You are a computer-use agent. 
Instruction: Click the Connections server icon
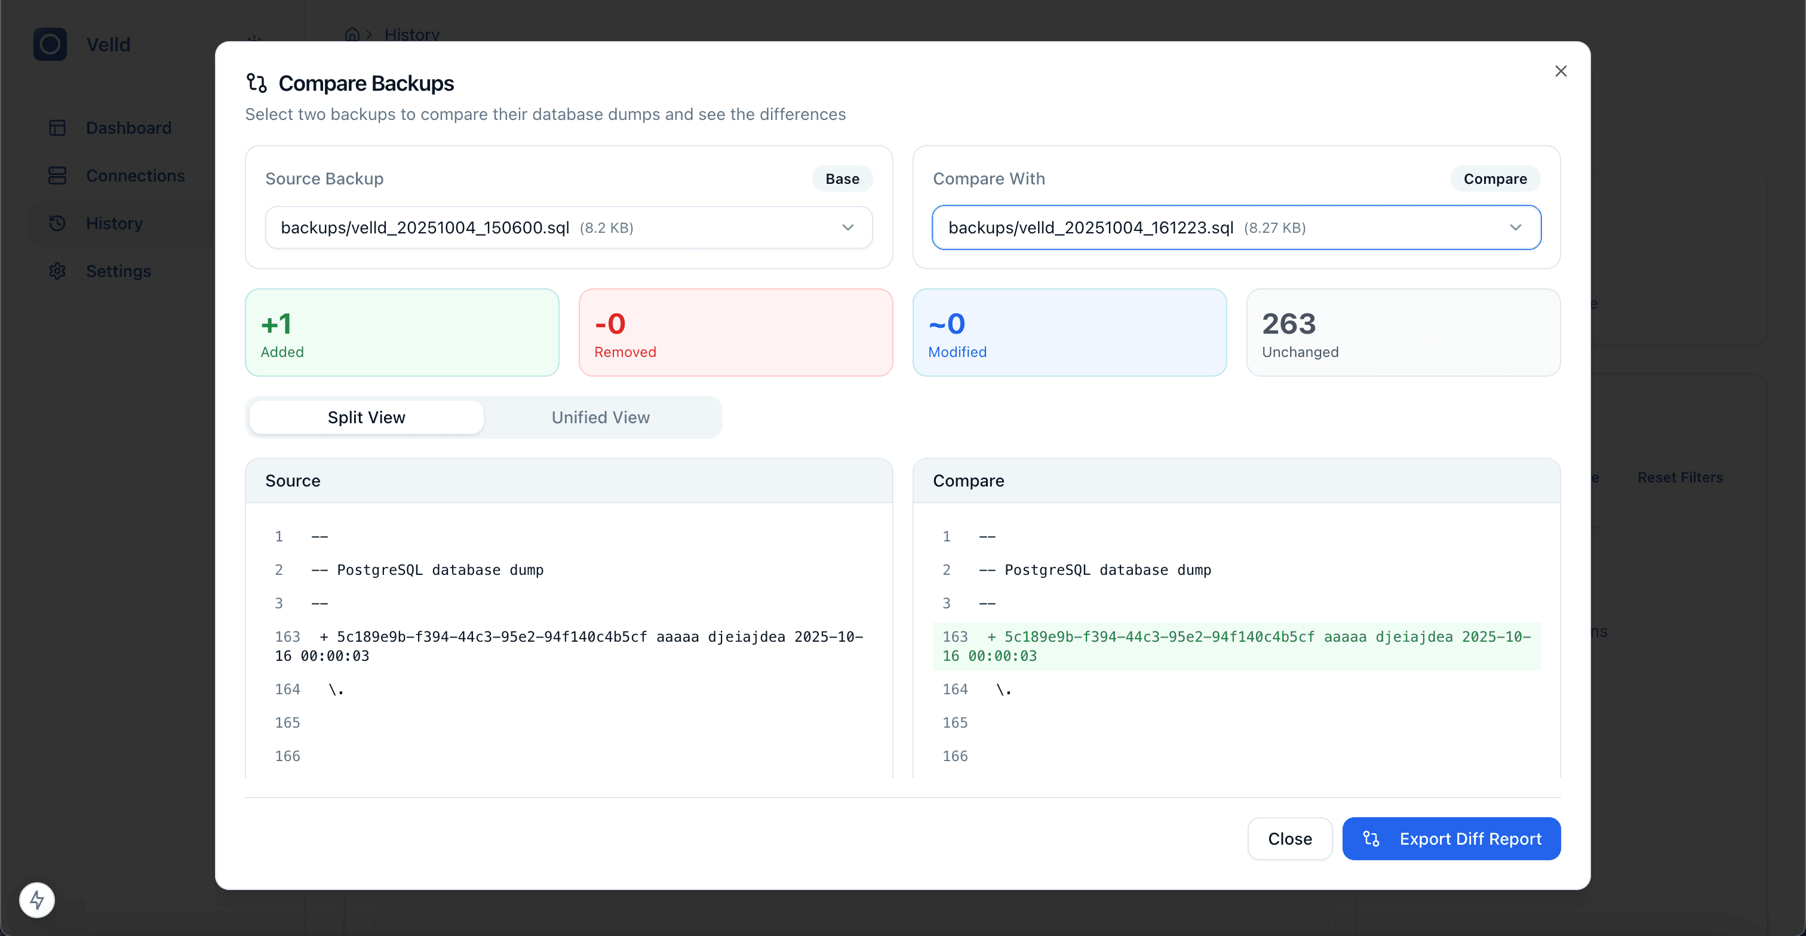point(57,175)
